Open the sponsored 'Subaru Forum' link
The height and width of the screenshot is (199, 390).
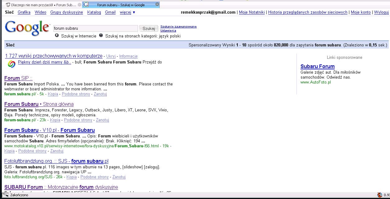[x=317, y=66]
